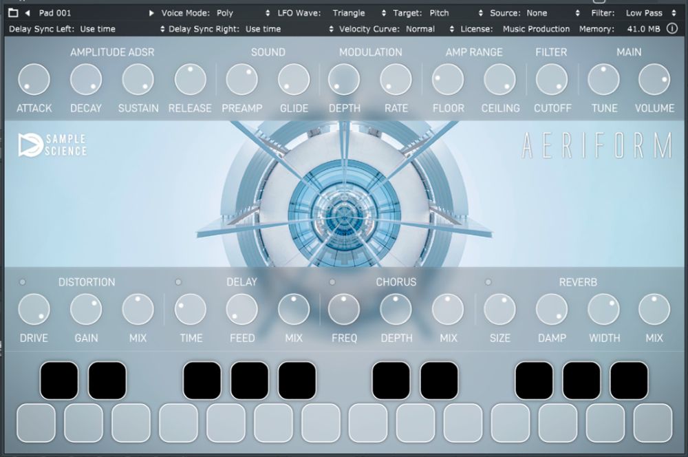Open the info icon beside Memory
The height and width of the screenshot is (457, 688).
click(x=671, y=29)
